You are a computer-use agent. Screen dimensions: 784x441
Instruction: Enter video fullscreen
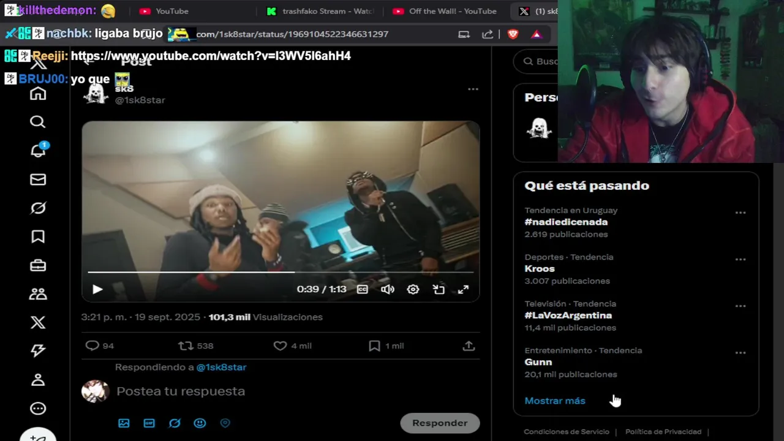464,289
